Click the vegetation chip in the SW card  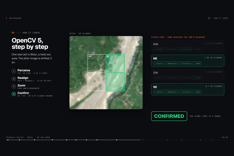tap(171, 78)
